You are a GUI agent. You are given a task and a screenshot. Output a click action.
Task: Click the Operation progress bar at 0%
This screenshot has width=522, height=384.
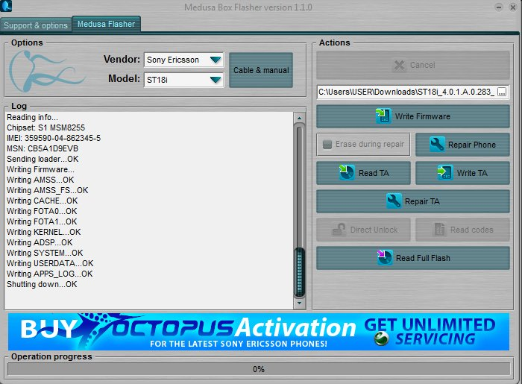259,369
